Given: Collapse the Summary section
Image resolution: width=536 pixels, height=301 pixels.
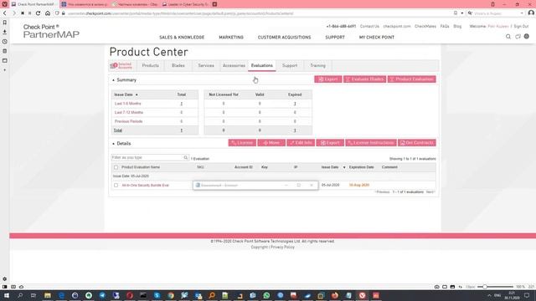Looking at the screenshot, I should tap(113, 80).
